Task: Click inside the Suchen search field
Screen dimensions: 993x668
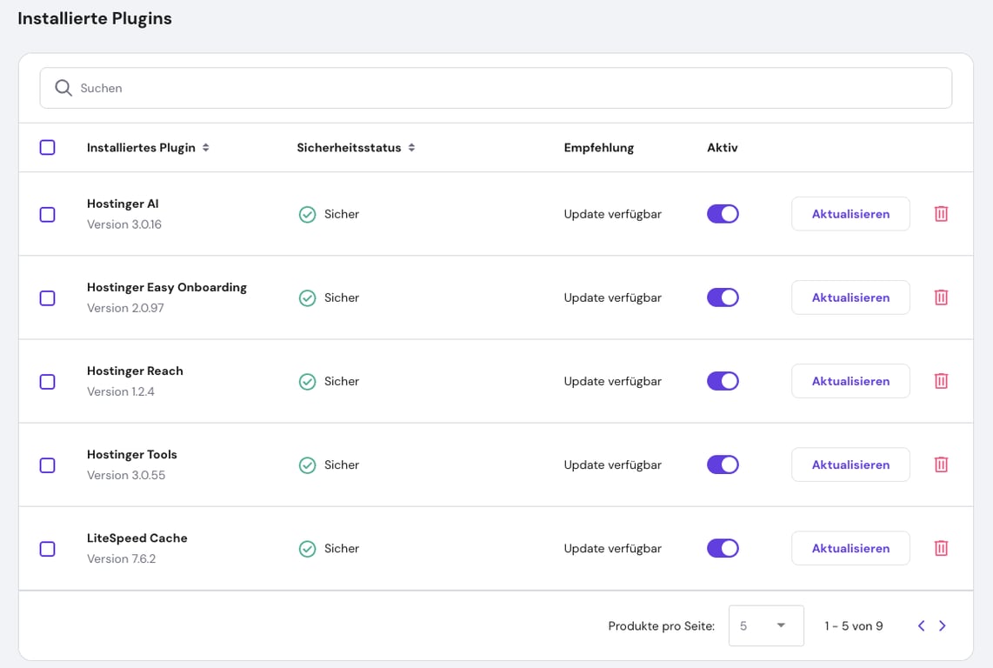Action: coord(348,88)
